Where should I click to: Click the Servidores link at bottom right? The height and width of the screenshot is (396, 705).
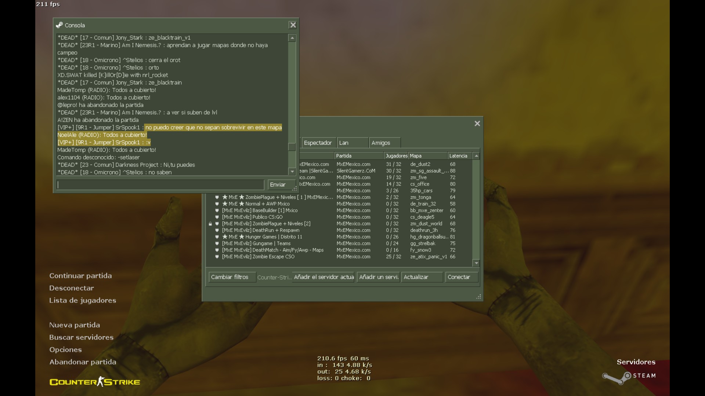click(x=636, y=362)
